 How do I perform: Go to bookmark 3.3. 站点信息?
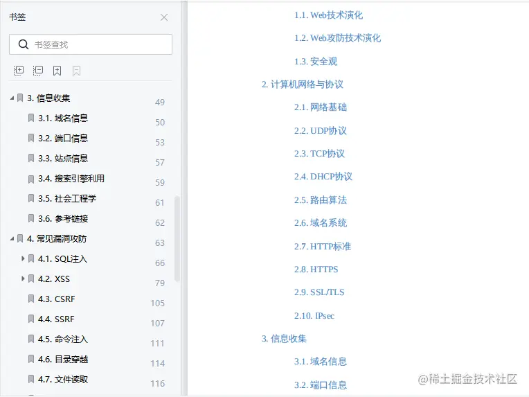coord(63,159)
